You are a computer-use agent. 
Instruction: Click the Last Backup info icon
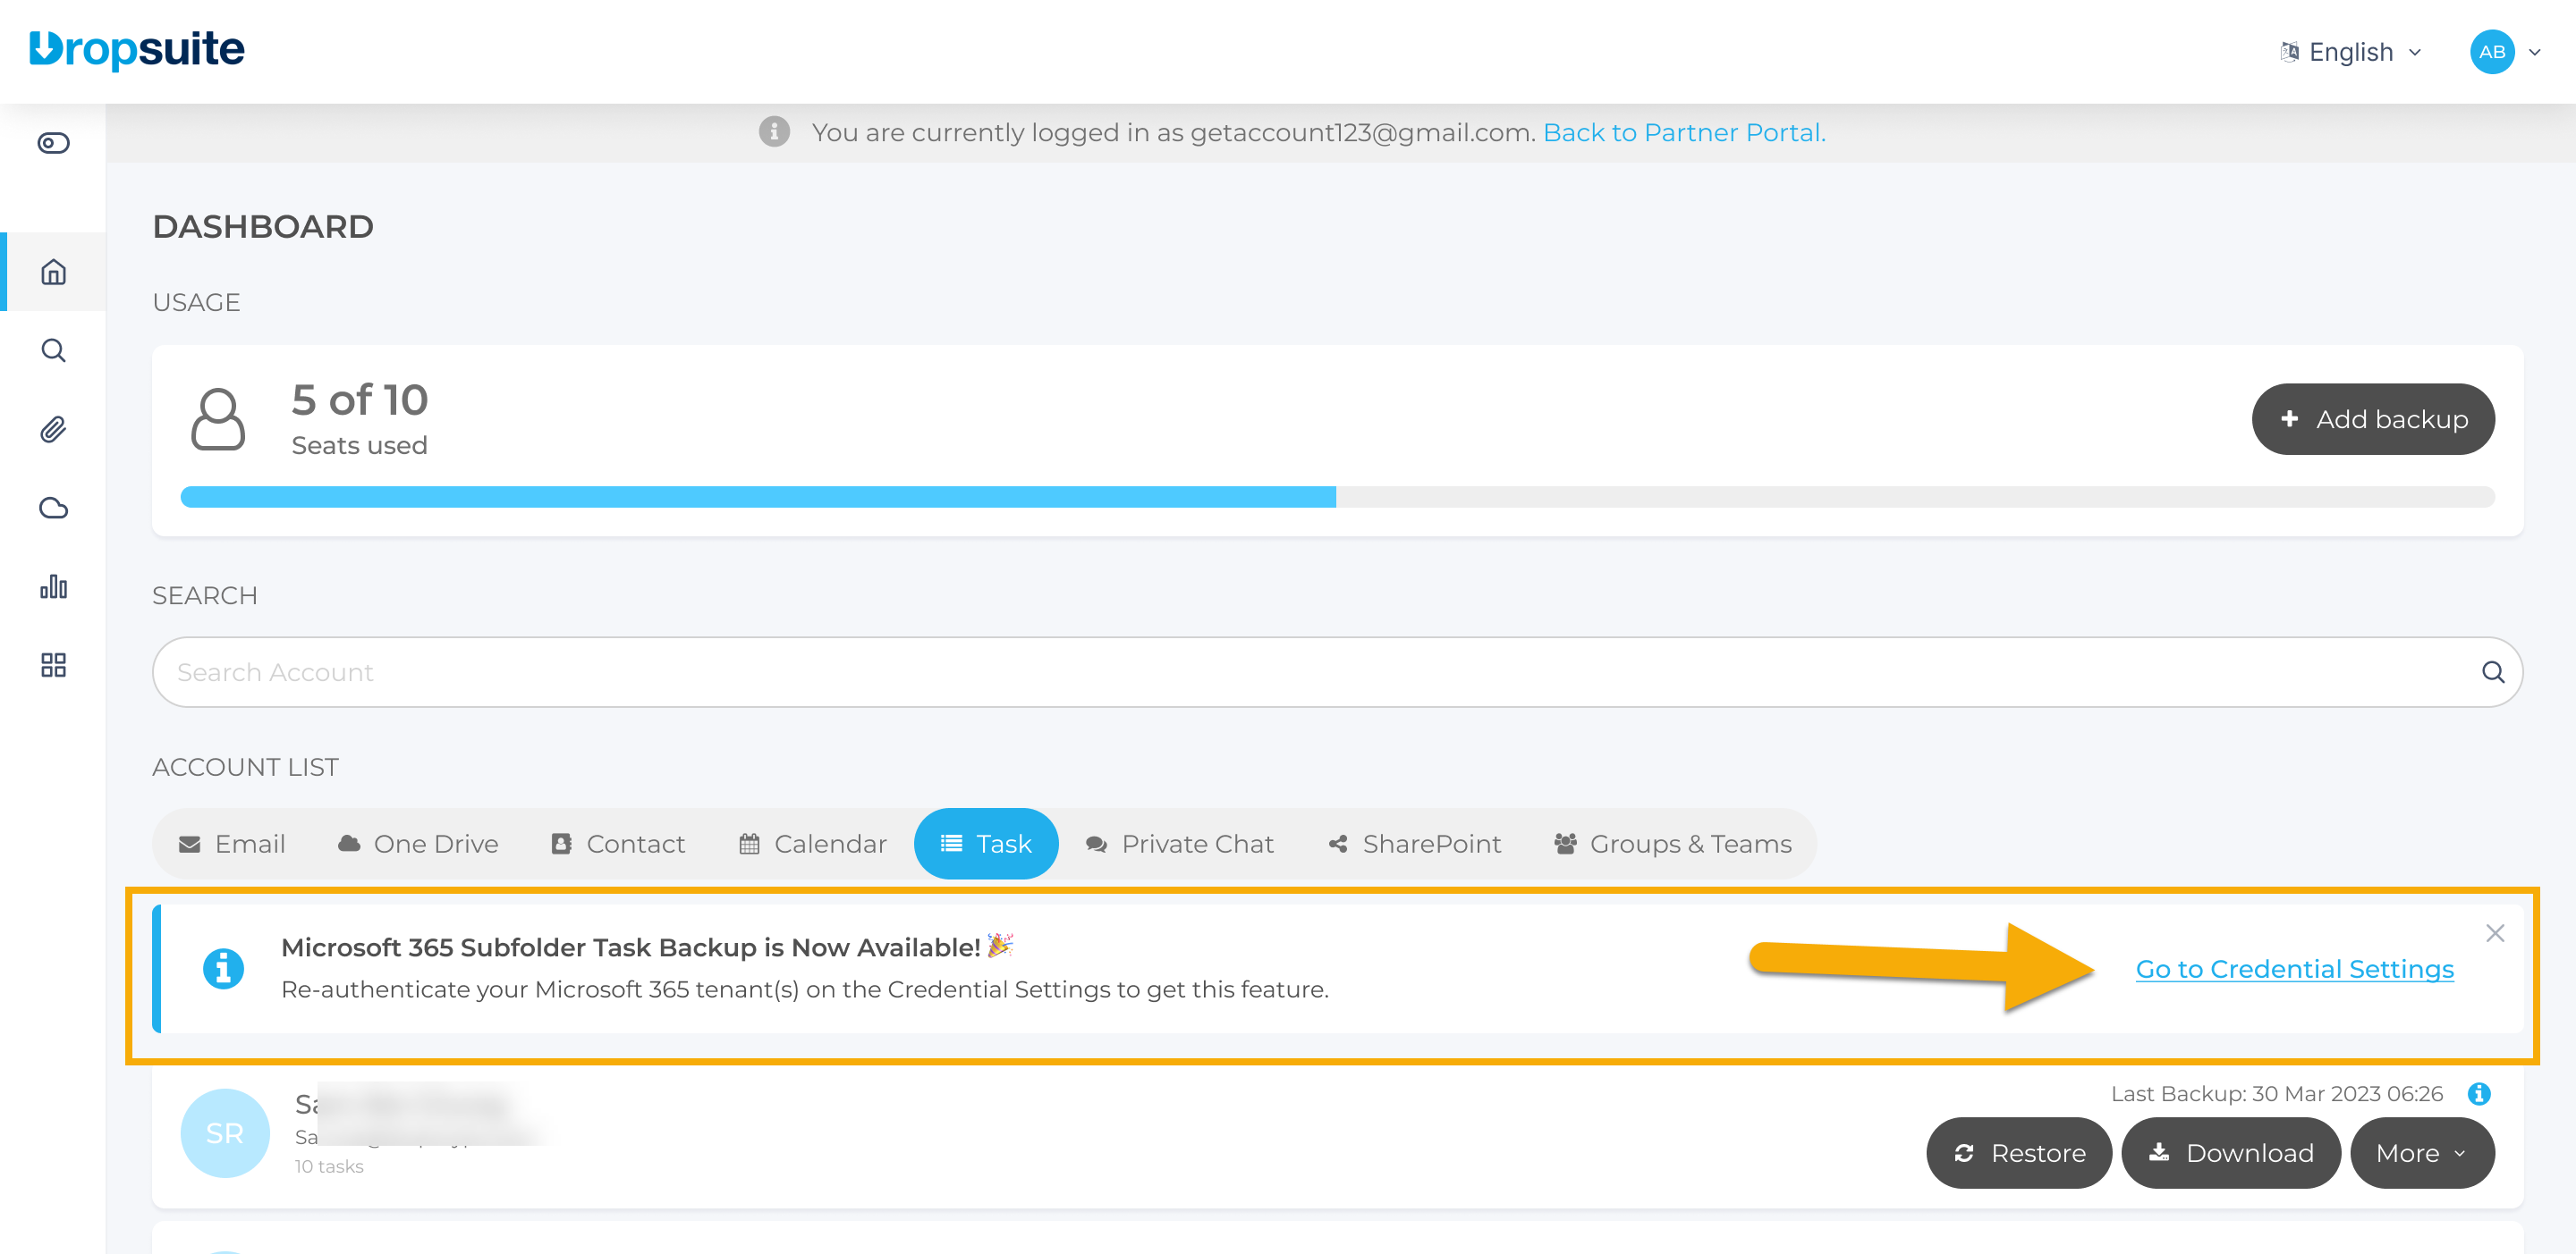(2478, 1094)
